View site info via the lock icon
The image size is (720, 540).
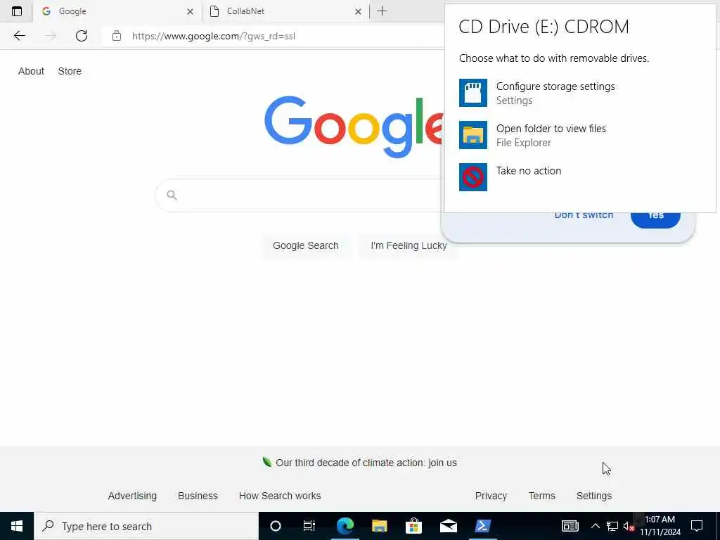(x=117, y=36)
